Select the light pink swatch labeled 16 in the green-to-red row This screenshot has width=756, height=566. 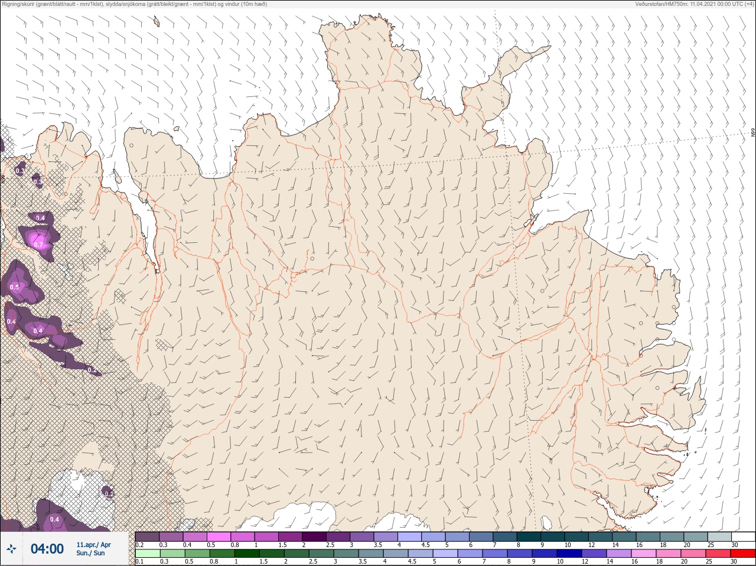(644, 554)
